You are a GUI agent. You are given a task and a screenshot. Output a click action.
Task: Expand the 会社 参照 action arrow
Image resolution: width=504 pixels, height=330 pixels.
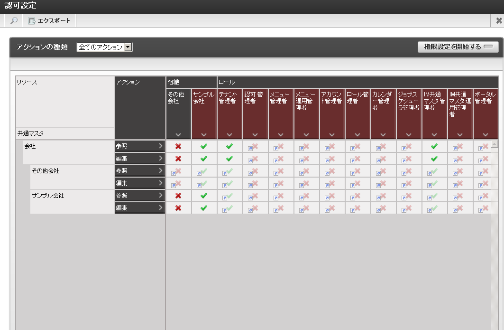coord(160,146)
